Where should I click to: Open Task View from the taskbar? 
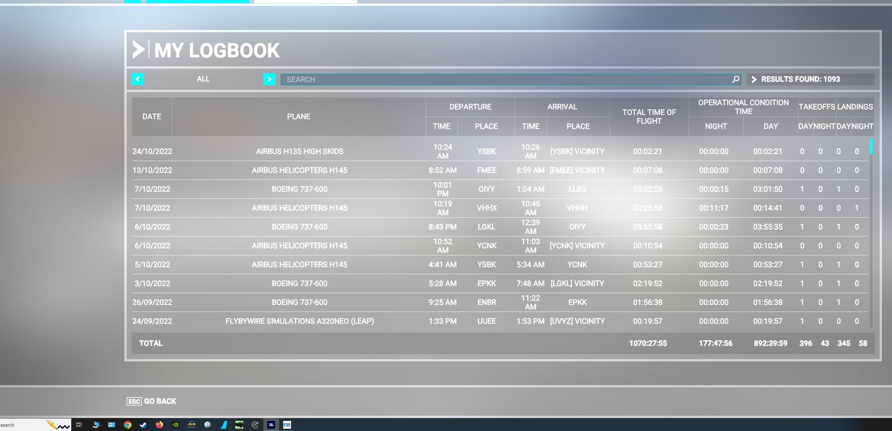coord(79,425)
